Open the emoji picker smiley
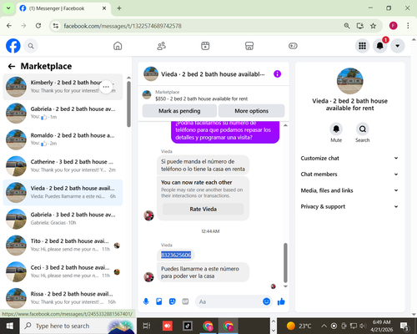The image size is (417, 334). click(x=266, y=301)
